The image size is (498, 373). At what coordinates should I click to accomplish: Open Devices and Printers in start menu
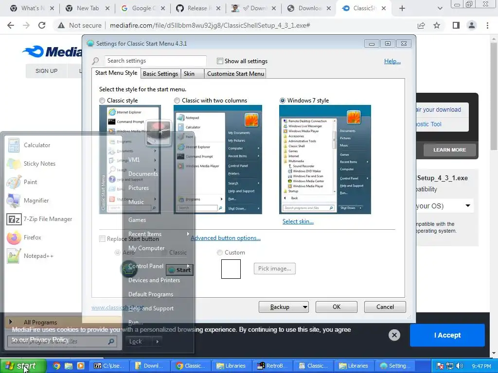click(x=154, y=280)
